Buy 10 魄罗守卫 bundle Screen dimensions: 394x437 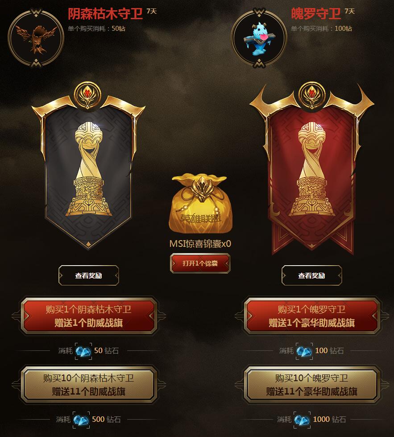coord(312,385)
